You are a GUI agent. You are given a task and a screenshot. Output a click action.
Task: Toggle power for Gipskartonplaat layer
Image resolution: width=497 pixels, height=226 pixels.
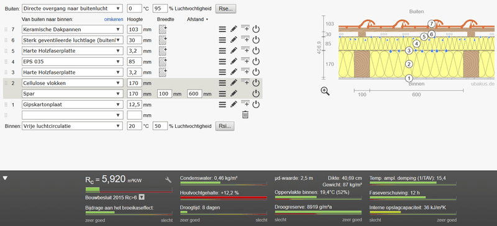tap(256, 104)
